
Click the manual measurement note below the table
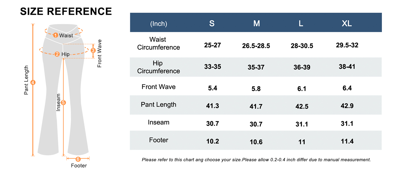click(256, 160)
